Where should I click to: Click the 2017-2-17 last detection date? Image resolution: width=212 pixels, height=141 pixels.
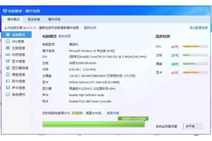30,28
